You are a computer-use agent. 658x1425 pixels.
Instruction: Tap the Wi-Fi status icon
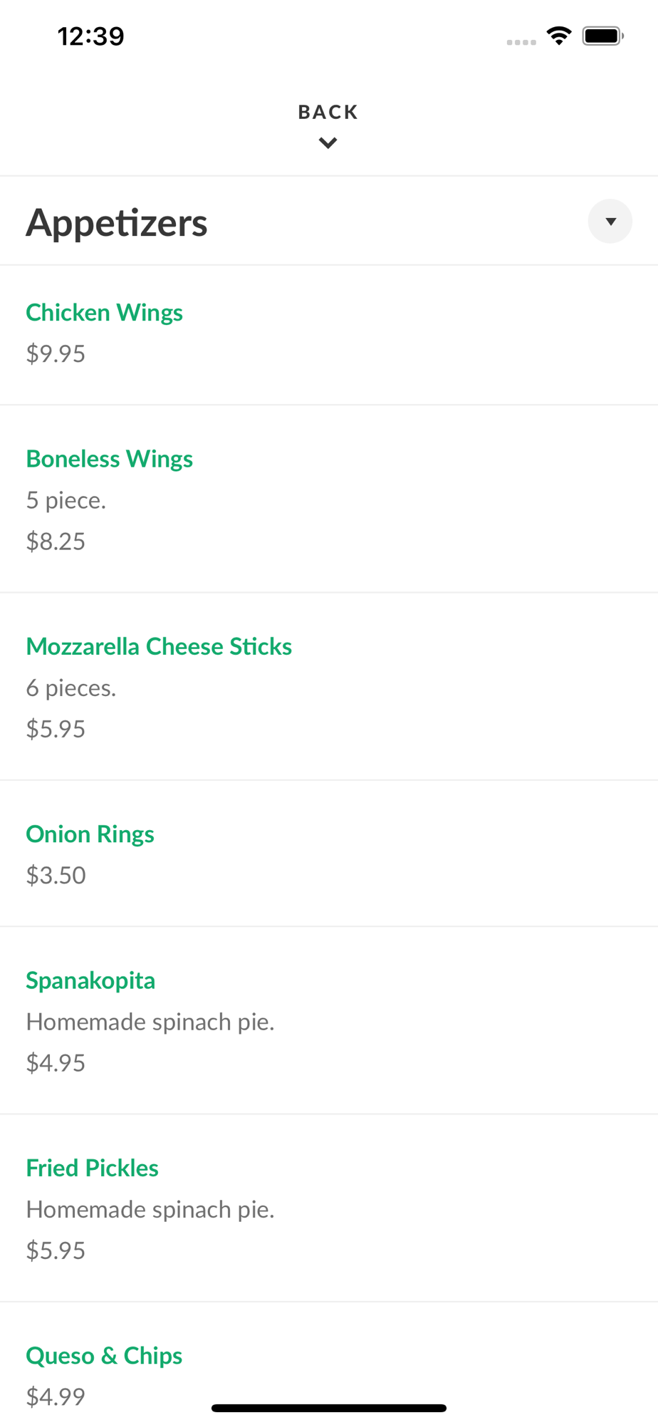coord(559,36)
